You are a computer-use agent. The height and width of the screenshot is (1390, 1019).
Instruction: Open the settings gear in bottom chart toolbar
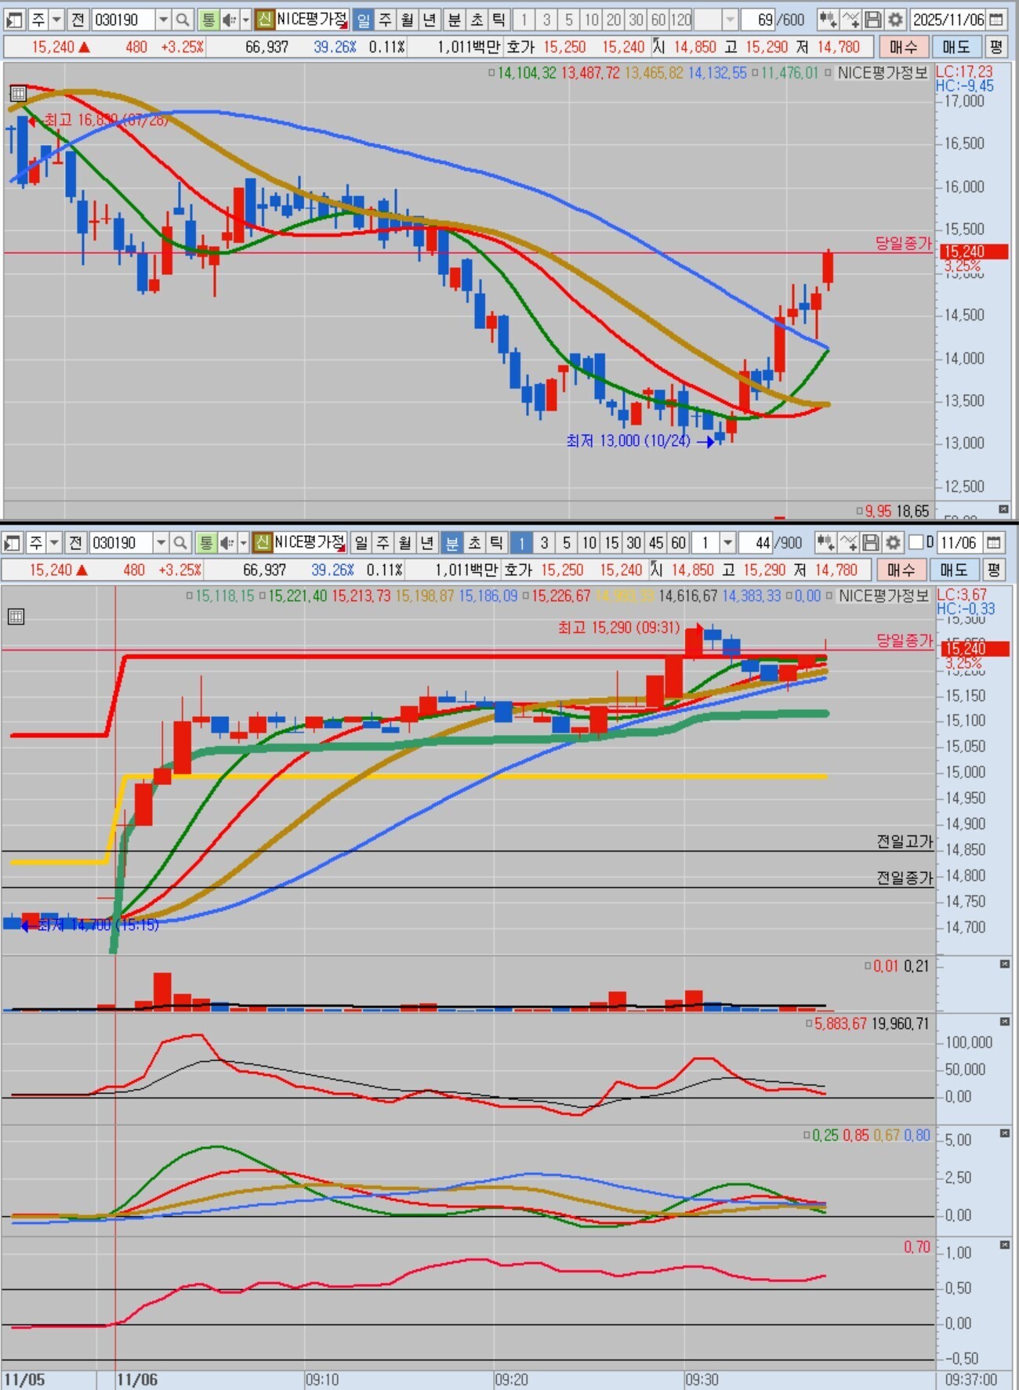click(893, 543)
